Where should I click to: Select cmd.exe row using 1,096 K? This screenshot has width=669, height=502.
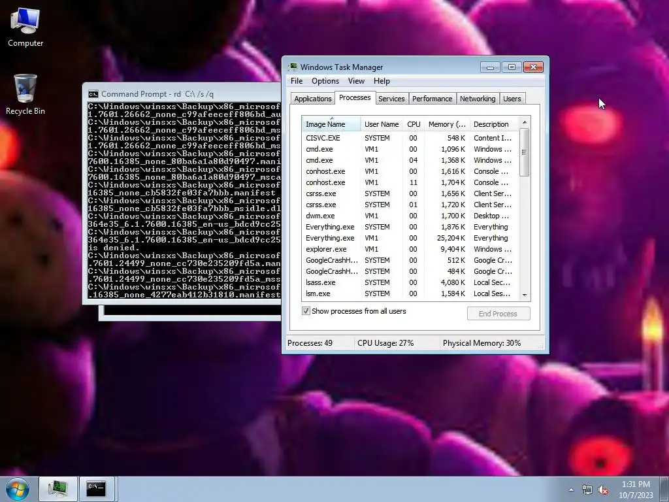[x=410, y=149]
